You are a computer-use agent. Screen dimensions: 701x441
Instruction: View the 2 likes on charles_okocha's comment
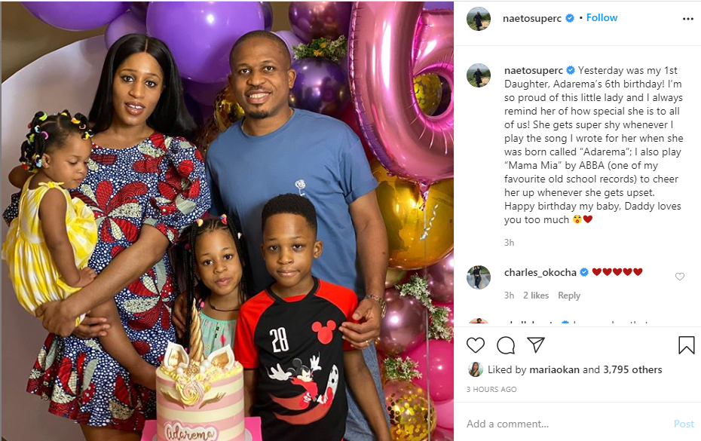536,296
